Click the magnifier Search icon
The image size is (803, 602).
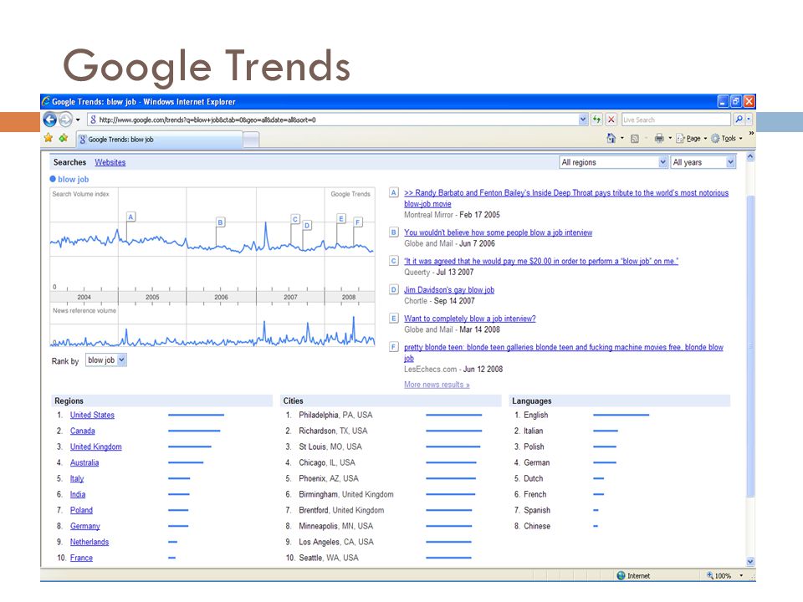739,120
